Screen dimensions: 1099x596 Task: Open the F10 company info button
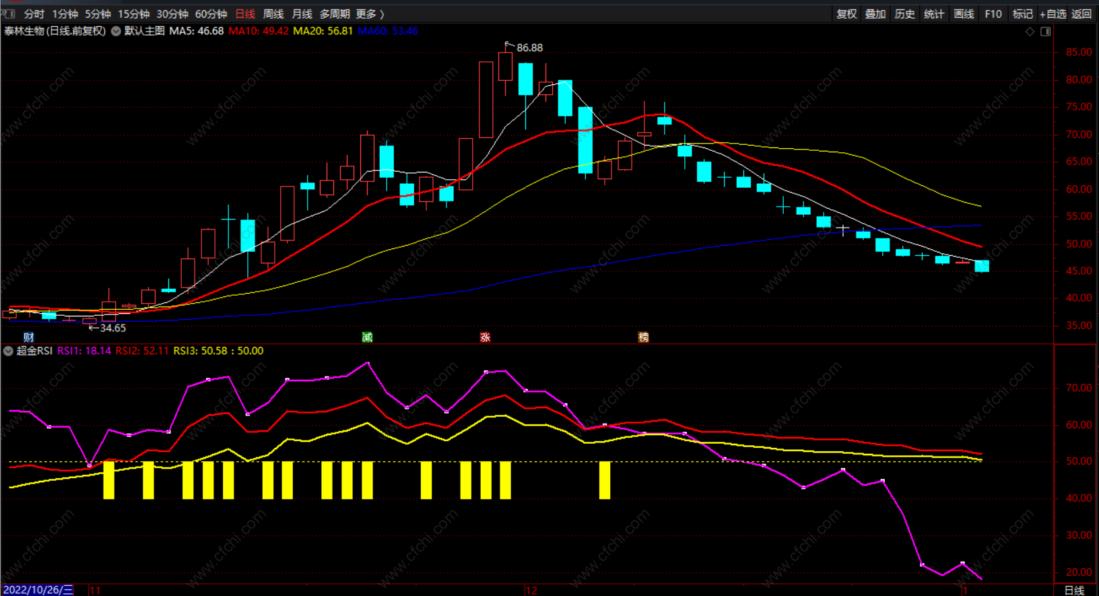coord(993,14)
